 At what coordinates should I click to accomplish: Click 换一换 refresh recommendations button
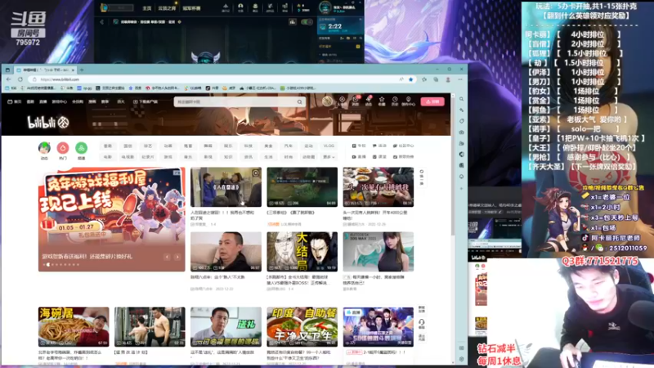(x=422, y=177)
